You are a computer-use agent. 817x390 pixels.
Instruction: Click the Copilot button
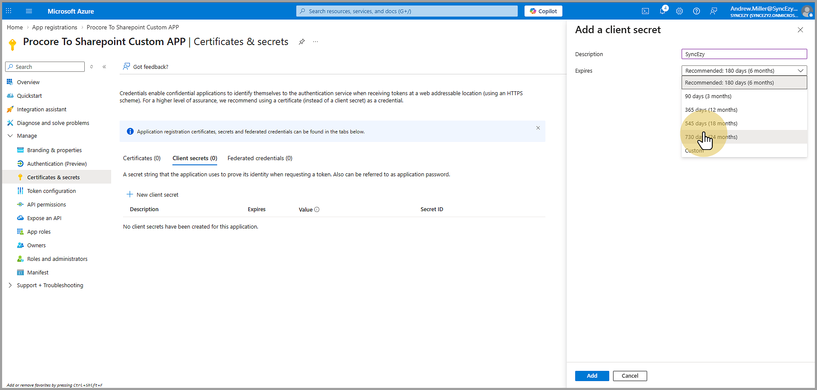543,11
